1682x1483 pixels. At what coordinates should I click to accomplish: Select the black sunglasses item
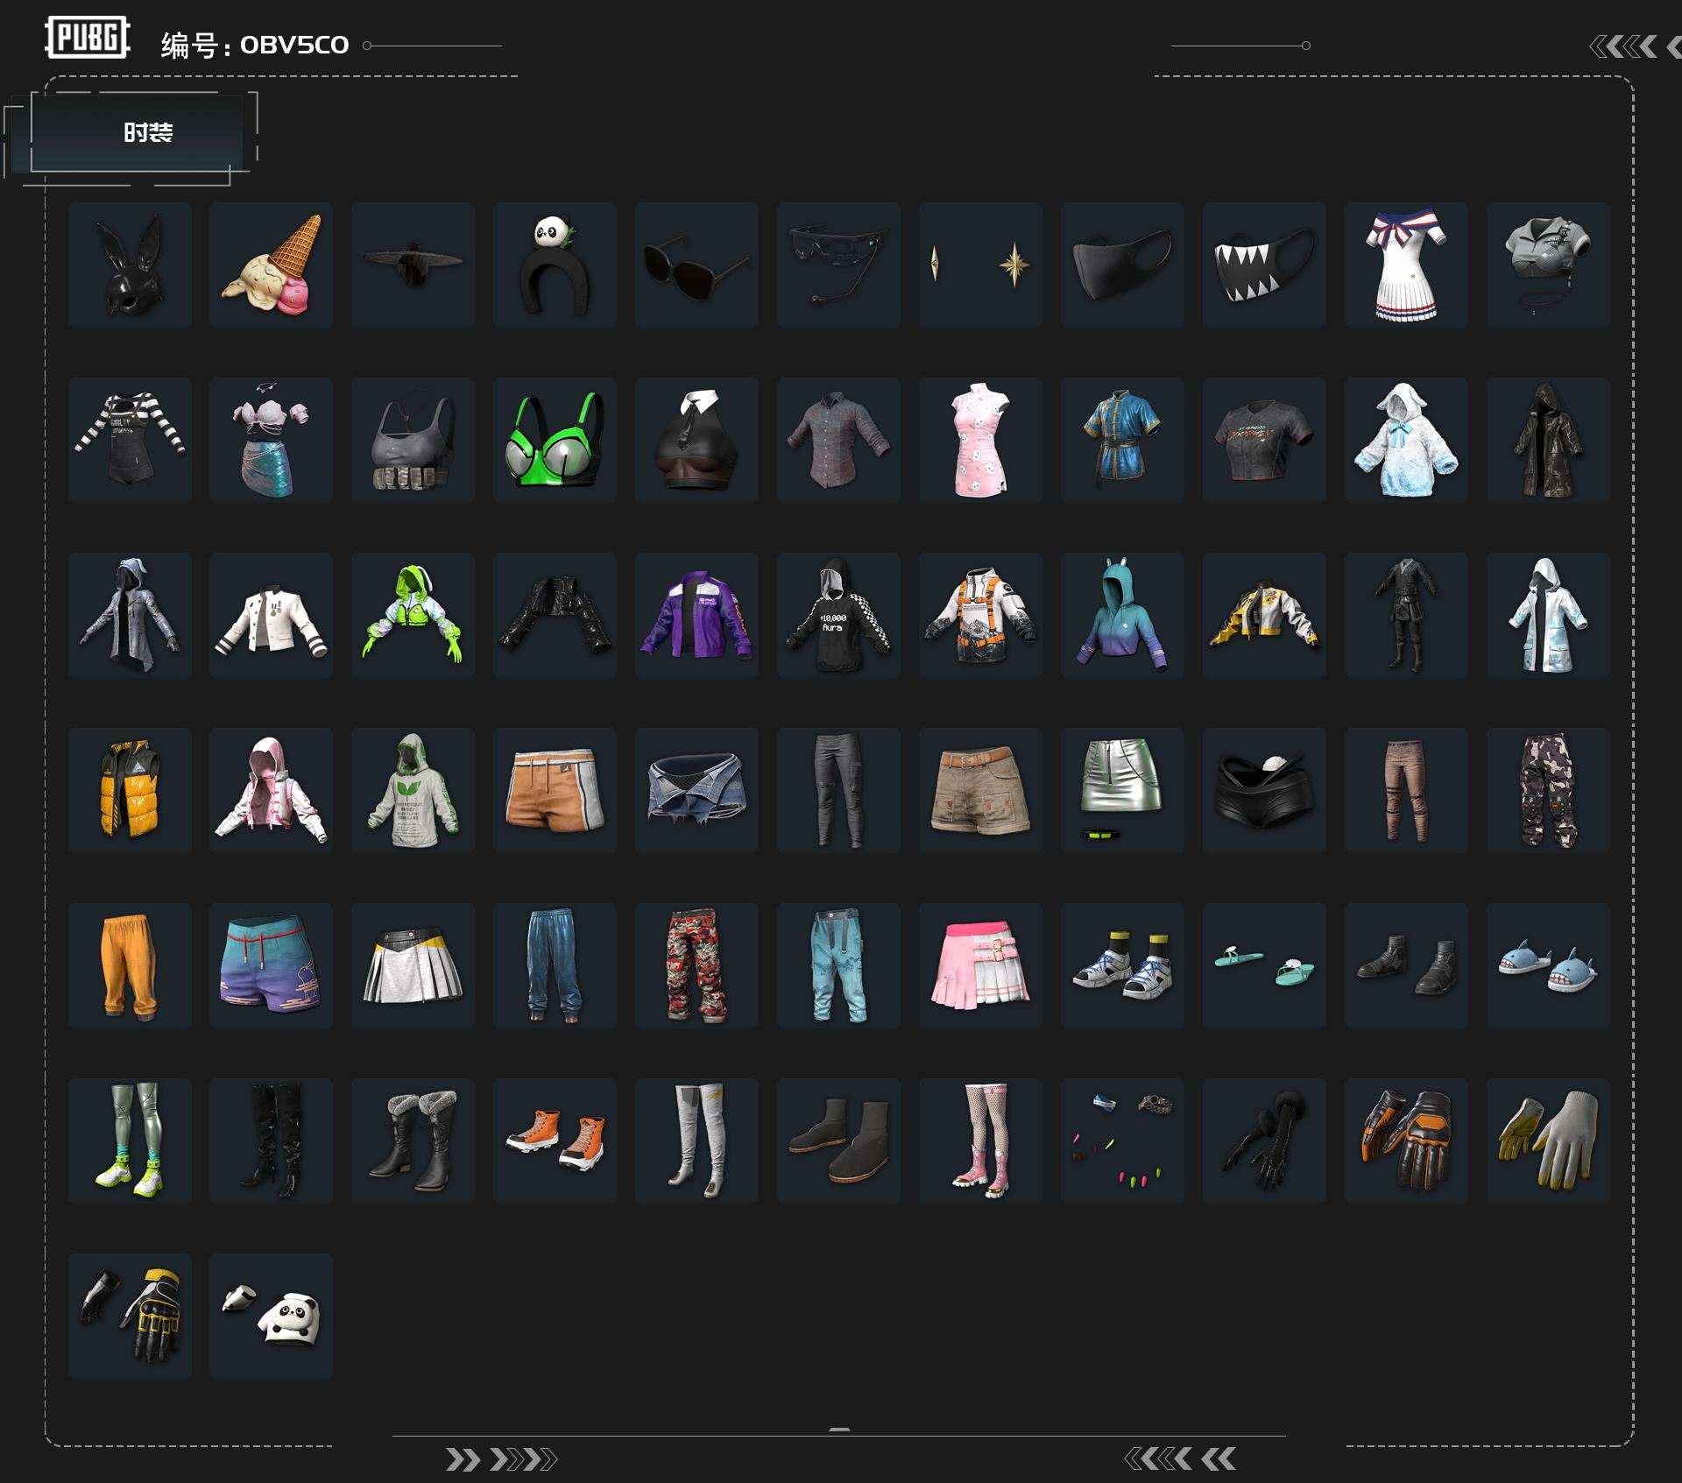[x=696, y=265]
